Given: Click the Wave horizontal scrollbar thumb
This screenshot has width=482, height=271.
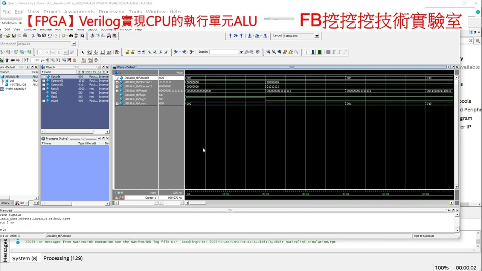Looking at the screenshot, I should point(198,203).
